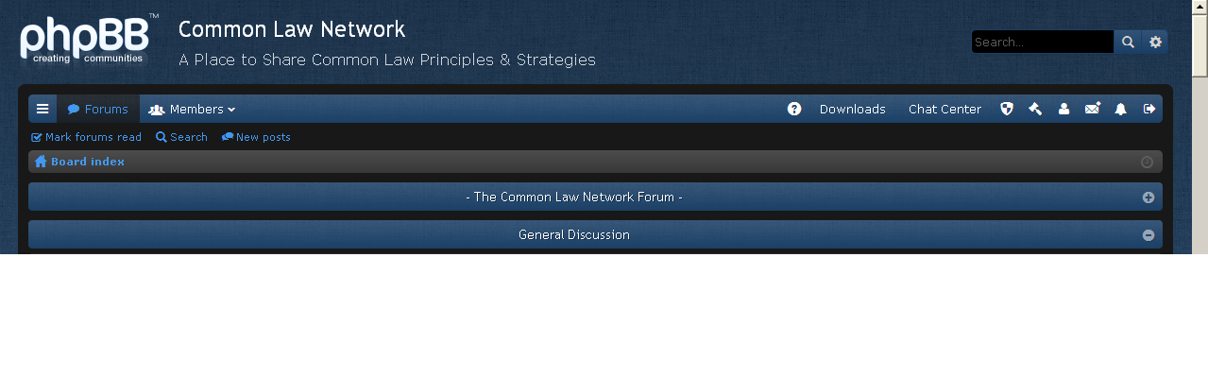This screenshot has height=378, width=1208.
Task: Open the Downloads menu item
Action: click(852, 109)
